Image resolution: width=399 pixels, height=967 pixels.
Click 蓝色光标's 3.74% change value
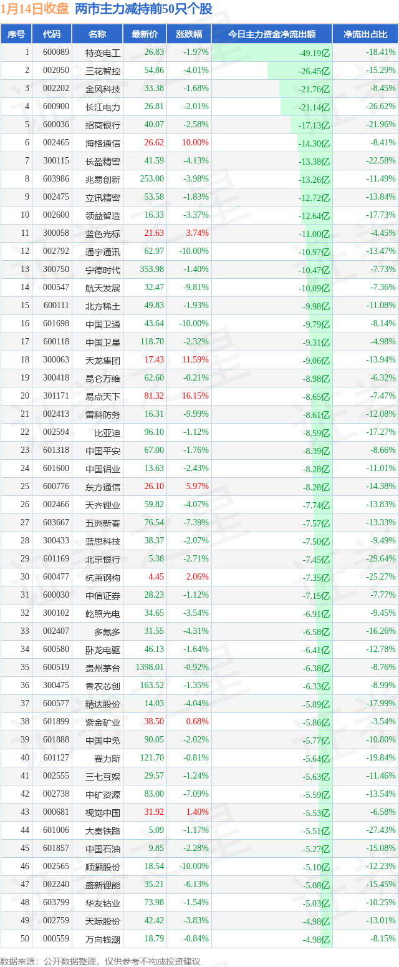tap(198, 233)
